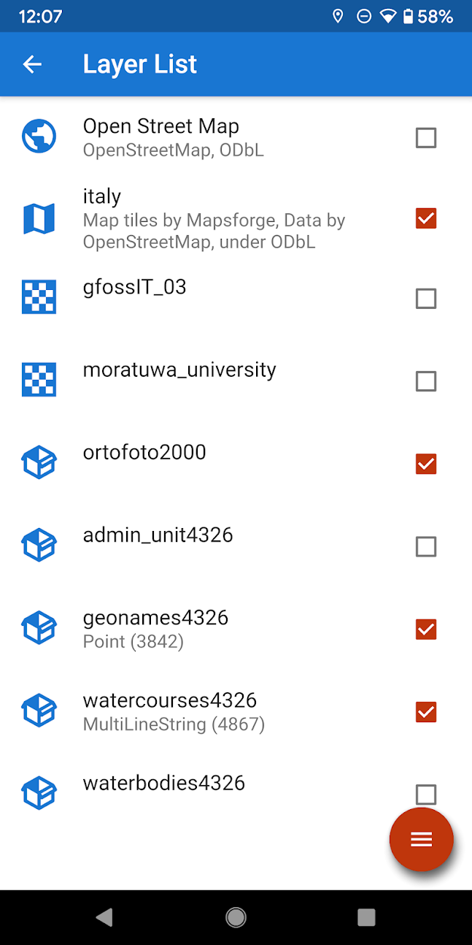This screenshot has width=472, height=945.
Task: Tap the checkered icon next to moratuwa_university
Action: pos(39,380)
